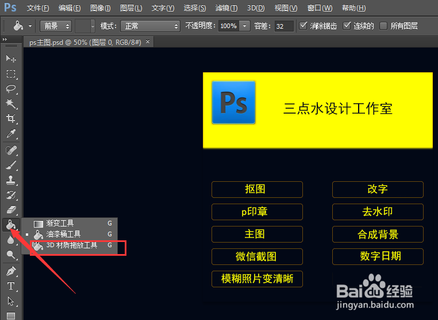The image size is (438, 320).
Task: Open the 窗口(W) menu
Action: (x=320, y=8)
